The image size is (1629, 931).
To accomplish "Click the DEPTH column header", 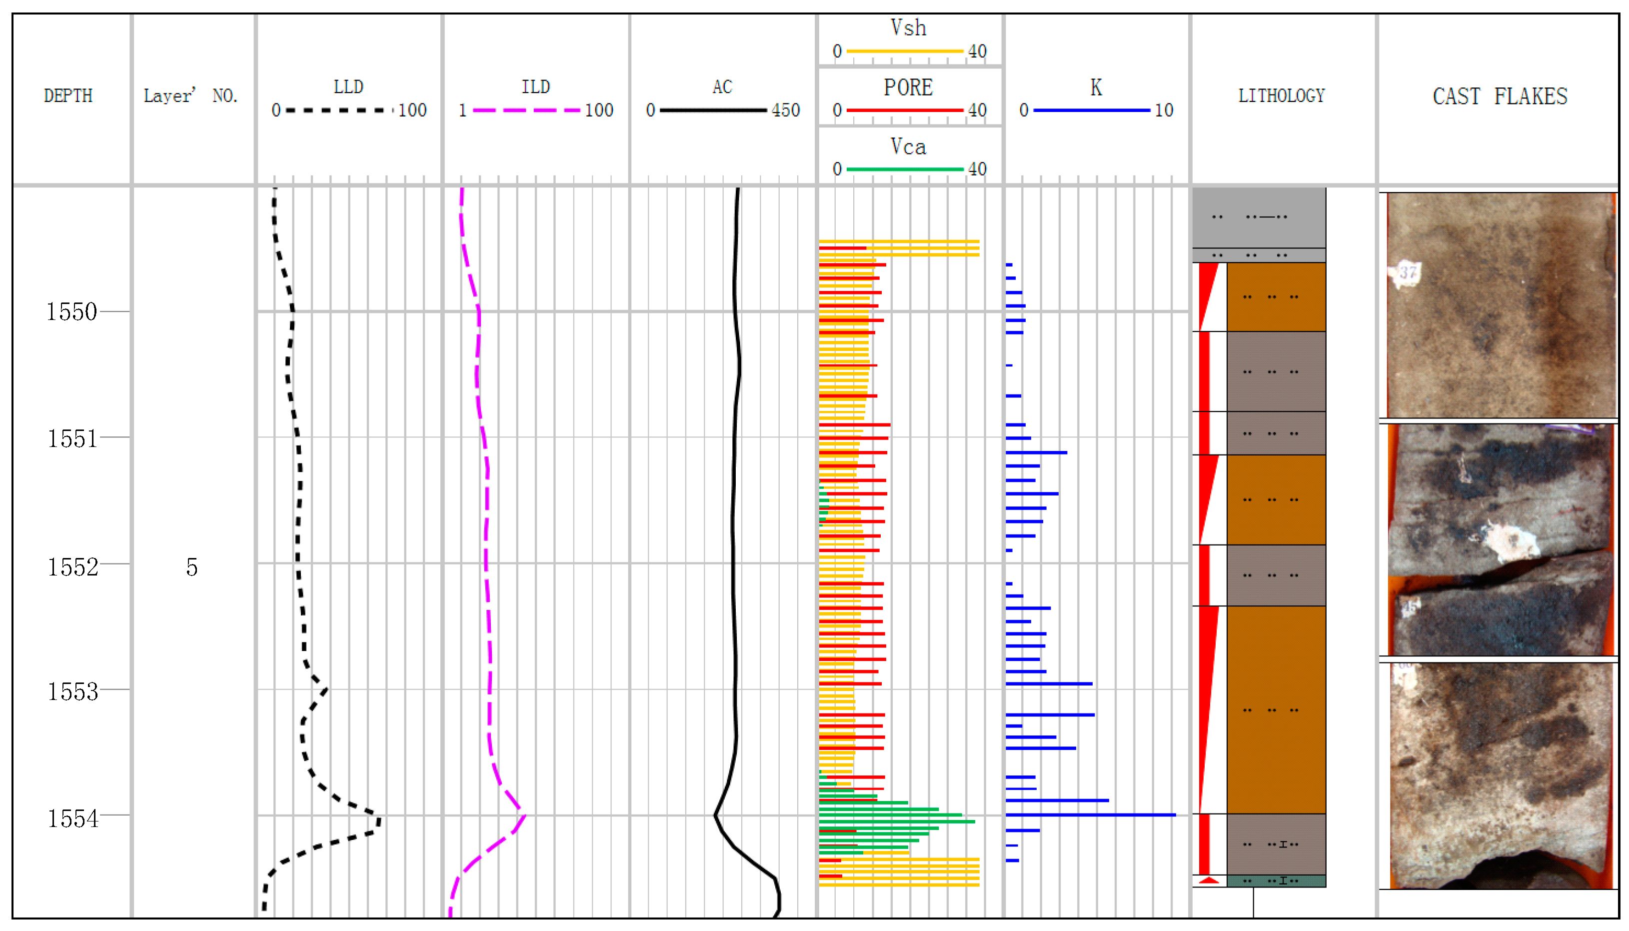I will [68, 96].
